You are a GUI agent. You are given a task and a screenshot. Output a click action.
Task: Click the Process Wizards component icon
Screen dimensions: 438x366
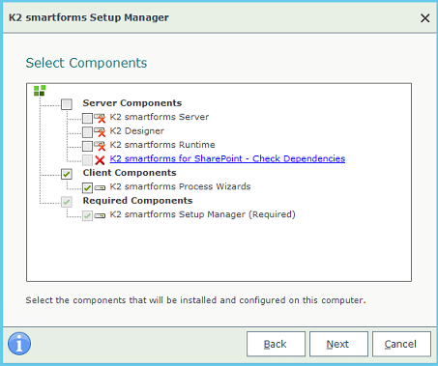[x=100, y=187]
